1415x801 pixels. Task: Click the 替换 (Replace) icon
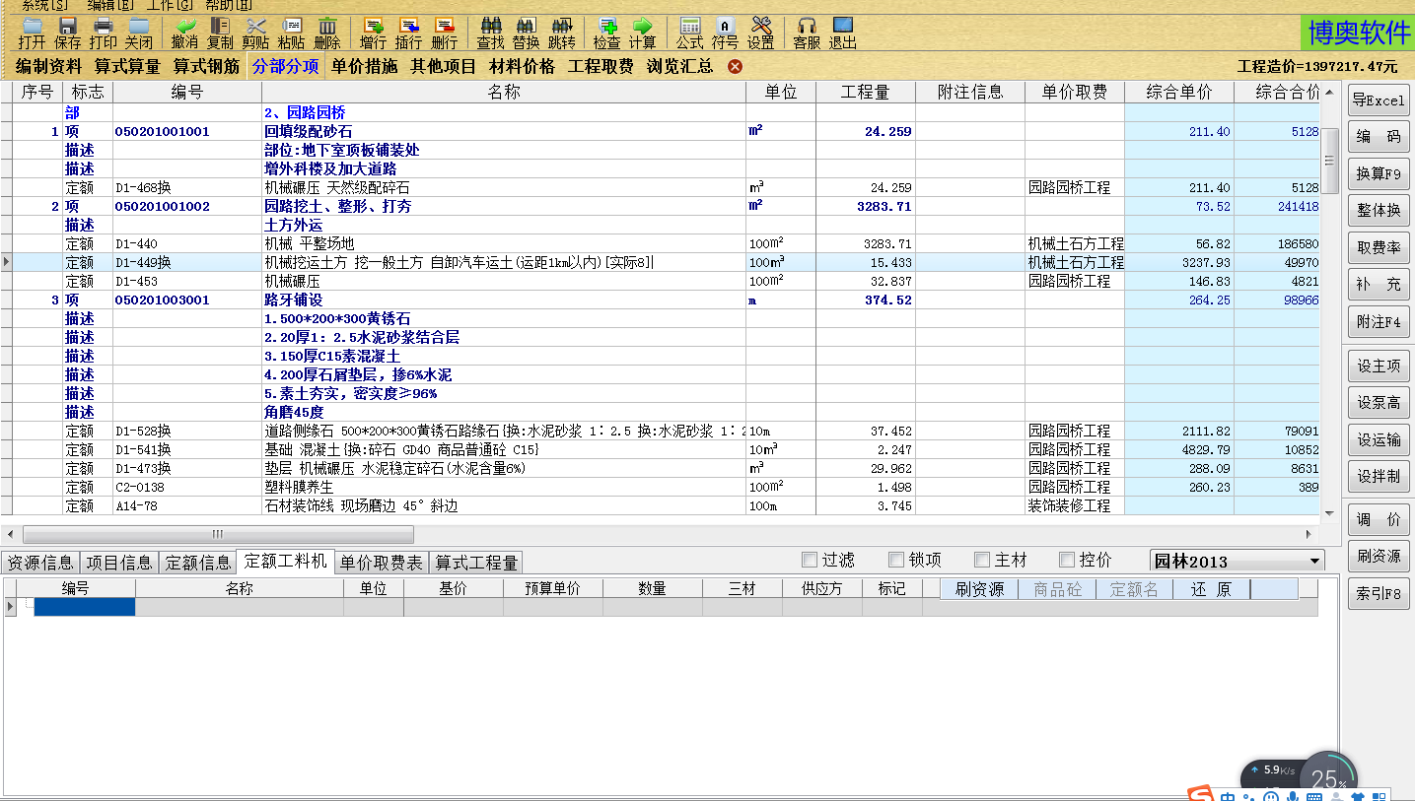527,33
